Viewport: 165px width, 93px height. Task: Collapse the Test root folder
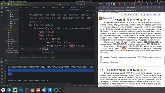(5, 11)
